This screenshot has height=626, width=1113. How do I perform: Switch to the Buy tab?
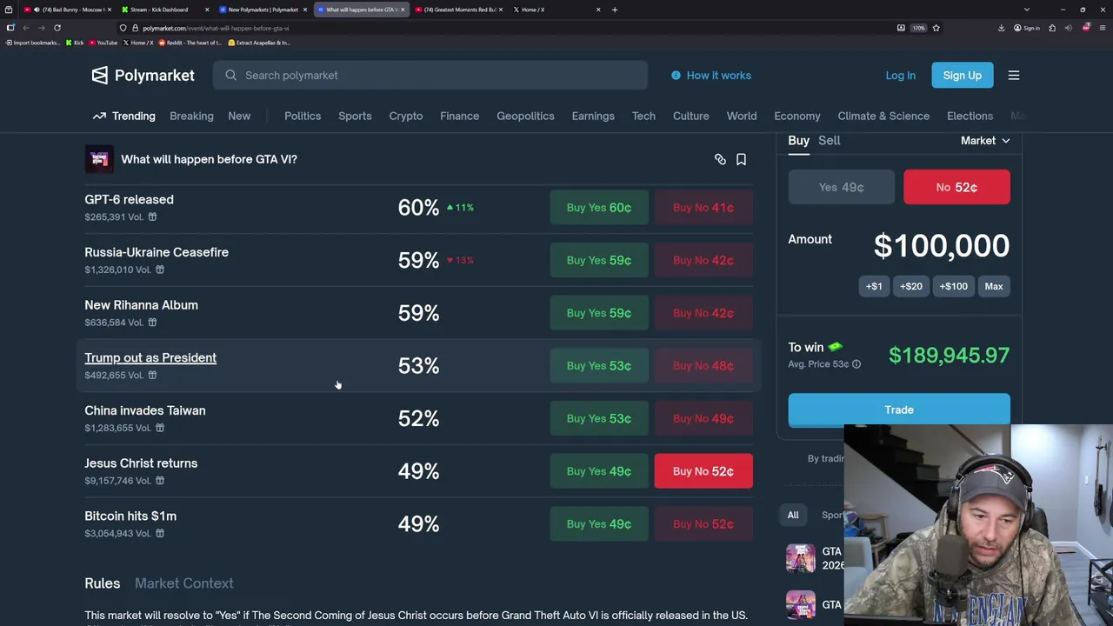tap(798, 140)
